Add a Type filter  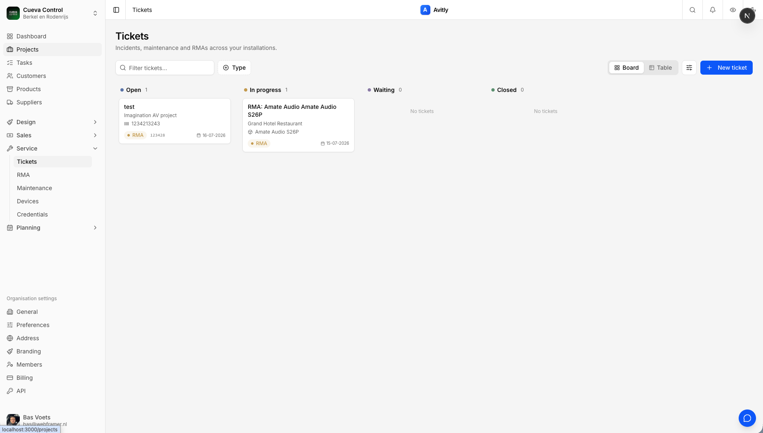click(234, 68)
